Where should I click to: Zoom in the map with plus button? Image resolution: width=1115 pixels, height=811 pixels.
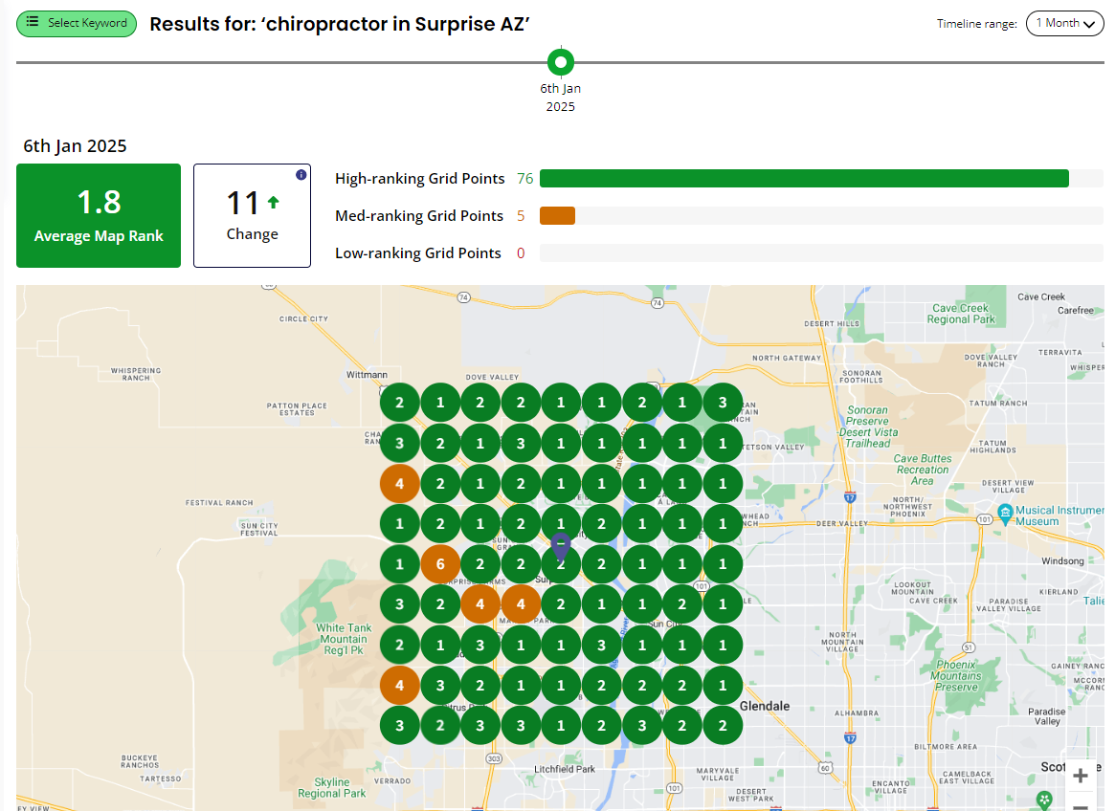coord(1080,776)
